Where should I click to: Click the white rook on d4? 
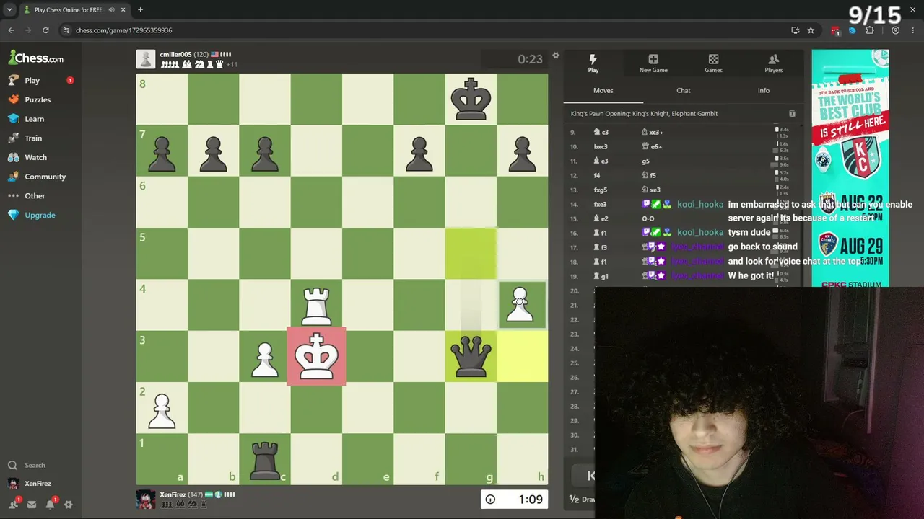click(316, 305)
